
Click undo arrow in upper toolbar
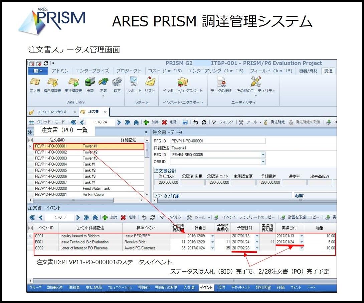[x=196, y=122]
